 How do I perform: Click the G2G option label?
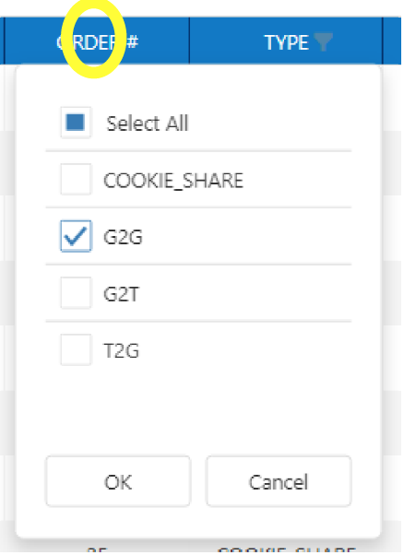(123, 237)
